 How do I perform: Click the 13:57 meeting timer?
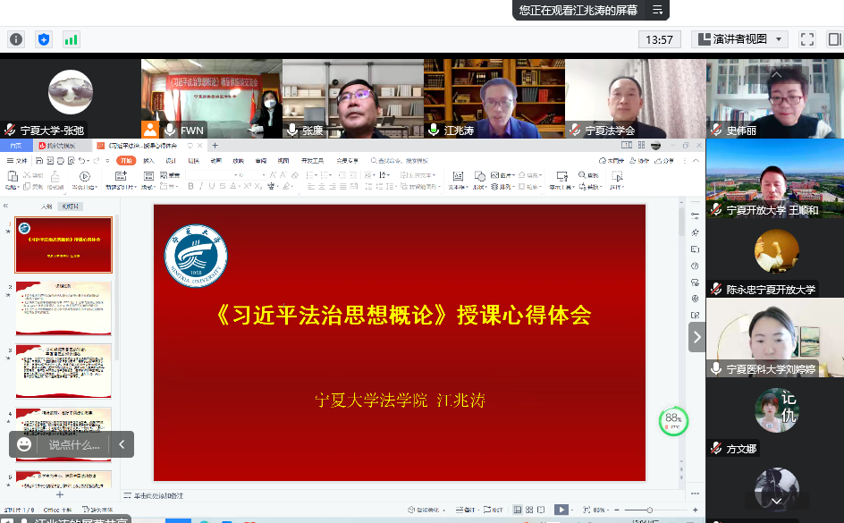(659, 39)
